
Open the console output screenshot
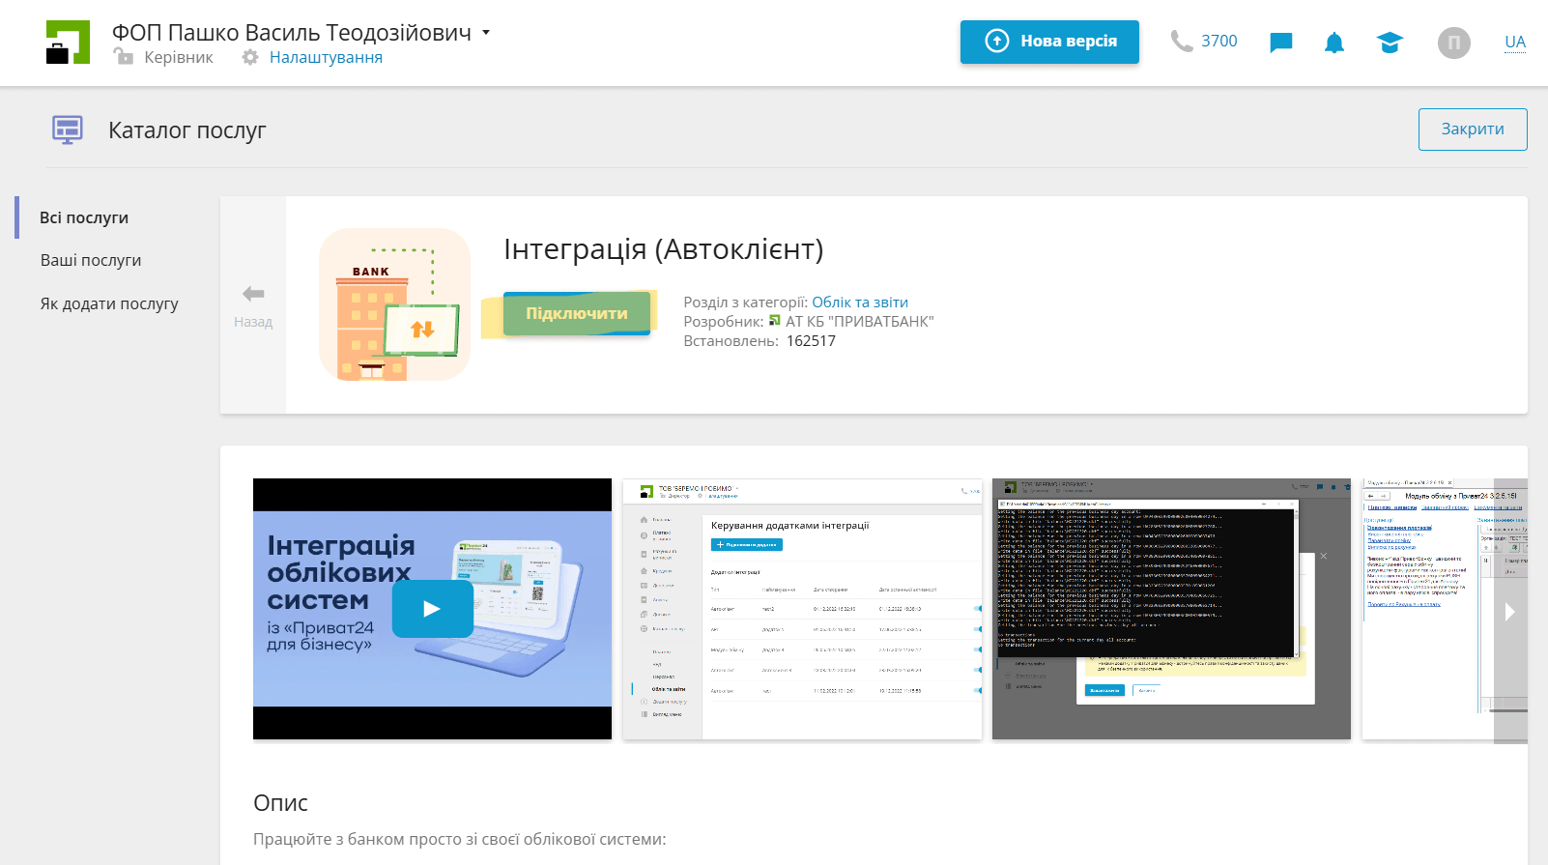[1171, 609]
